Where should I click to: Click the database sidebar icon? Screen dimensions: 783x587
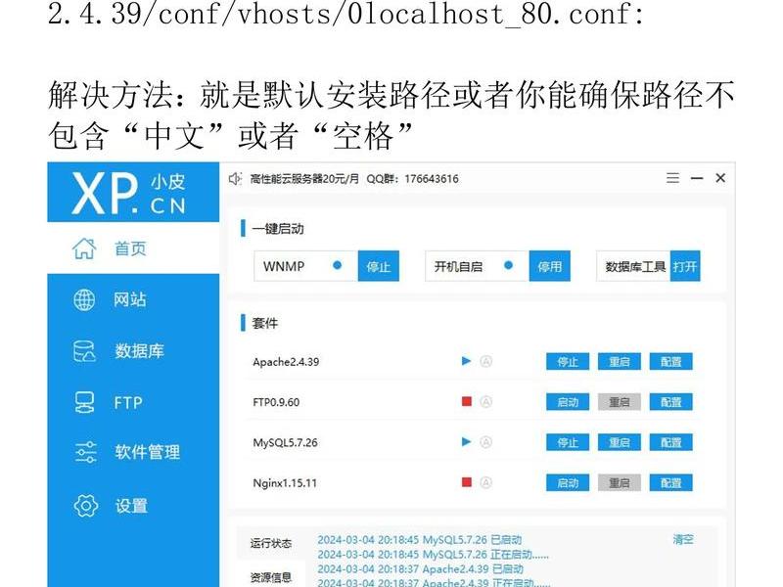84,351
